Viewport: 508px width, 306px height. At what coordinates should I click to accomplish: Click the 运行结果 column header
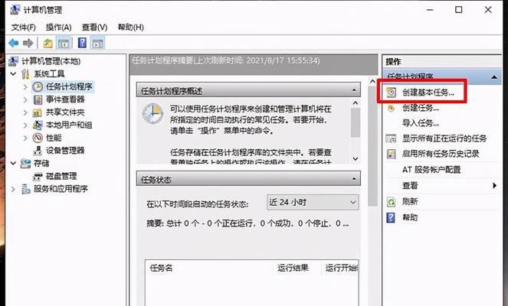(x=293, y=269)
